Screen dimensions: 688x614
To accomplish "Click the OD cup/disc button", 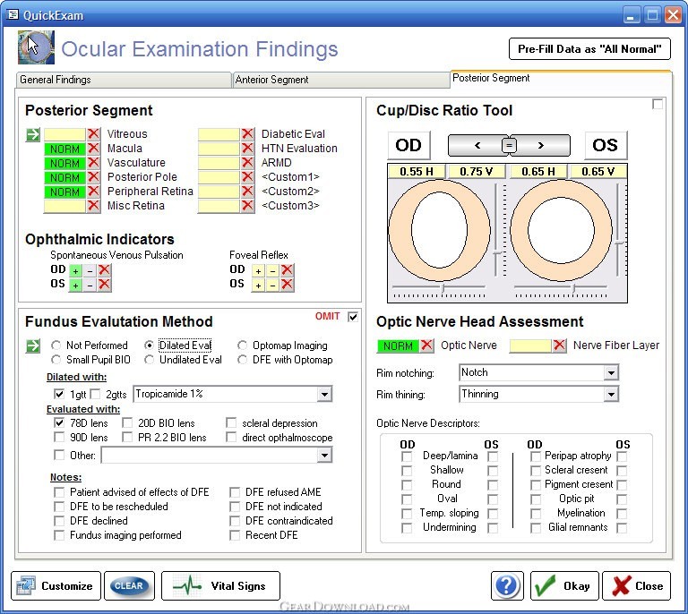I will tap(408, 145).
